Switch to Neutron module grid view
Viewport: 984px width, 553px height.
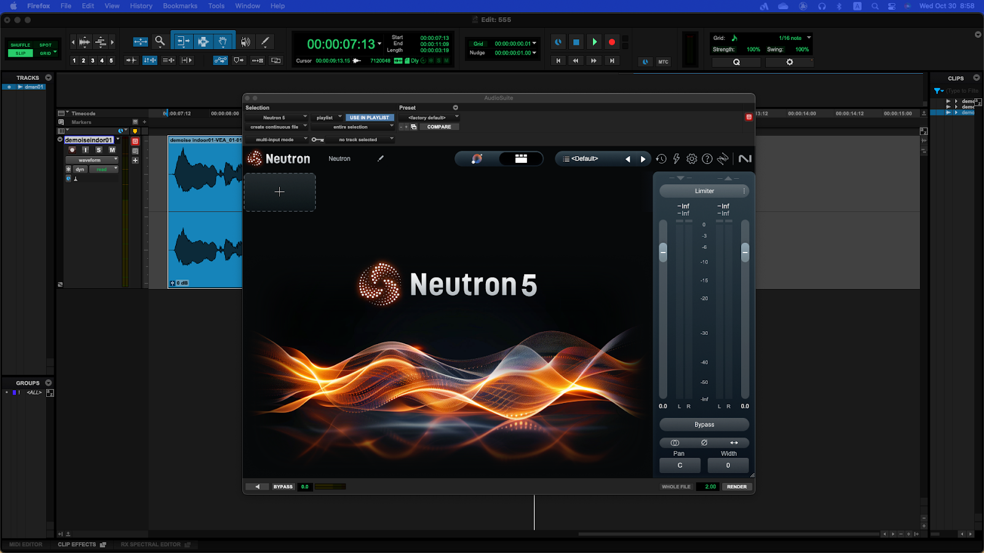click(x=521, y=159)
